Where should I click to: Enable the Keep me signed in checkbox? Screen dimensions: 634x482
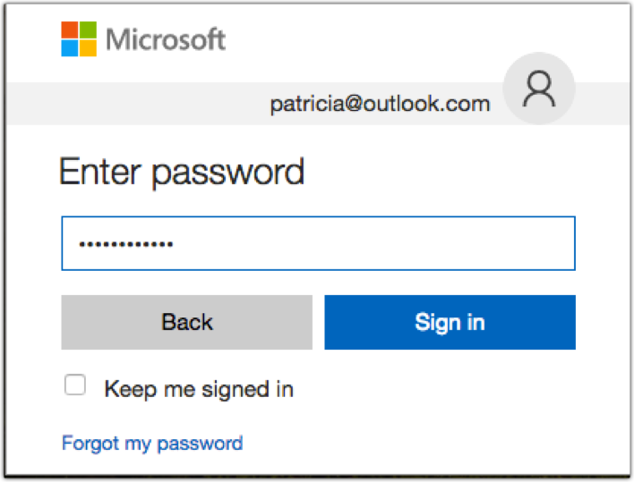tap(75, 385)
